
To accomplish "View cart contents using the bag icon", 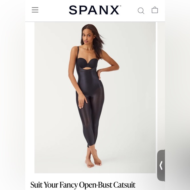I will pyautogui.click(x=155, y=10).
